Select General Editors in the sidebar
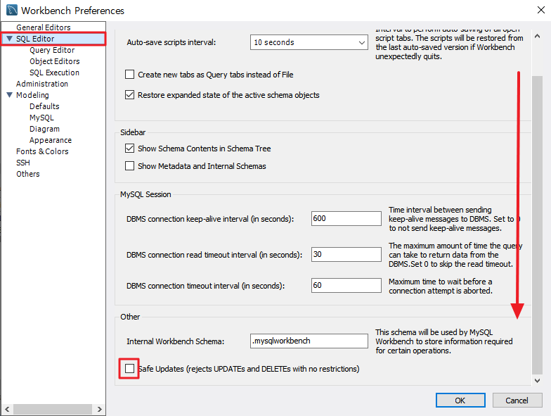This screenshot has width=551, height=416. click(x=44, y=27)
